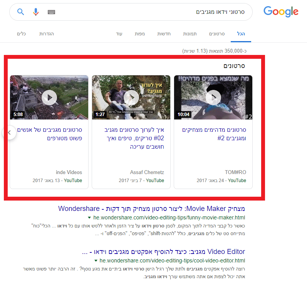Click the funny-movie-maker.html green URL
The width and height of the screenshot is (307, 287).
(x=169, y=217)
